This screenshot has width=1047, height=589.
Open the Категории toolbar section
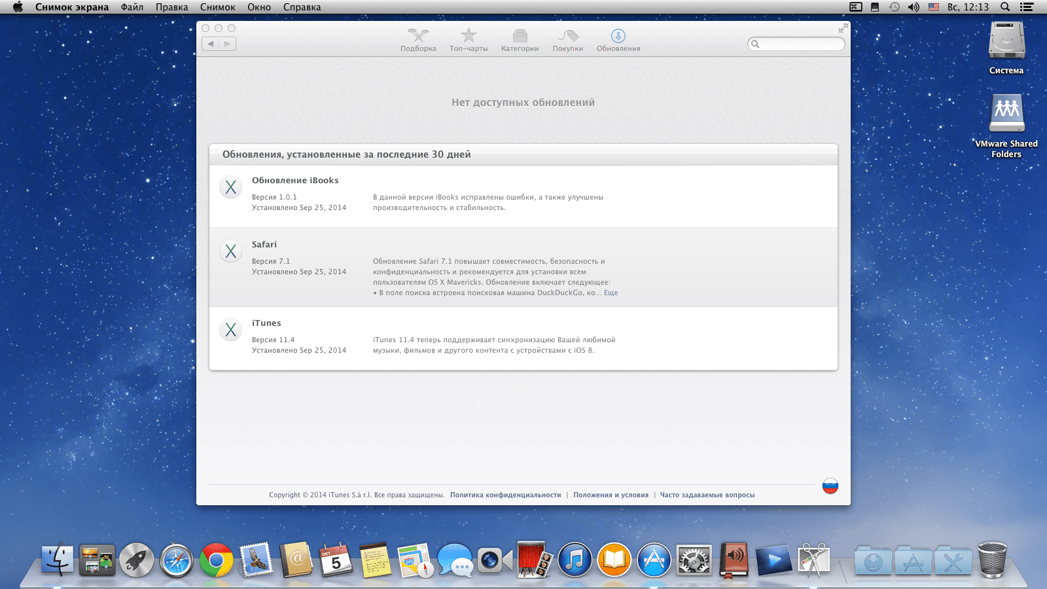tap(520, 40)
